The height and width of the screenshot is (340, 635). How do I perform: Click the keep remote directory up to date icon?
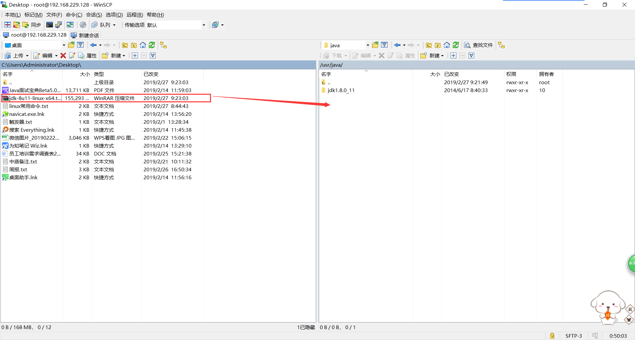70,25
